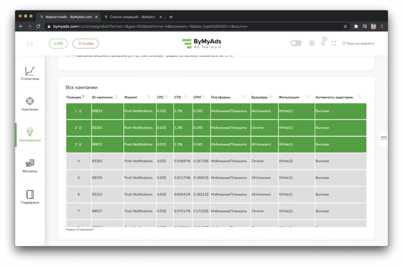Select campaign ID 83262 cell

point(107,161)
